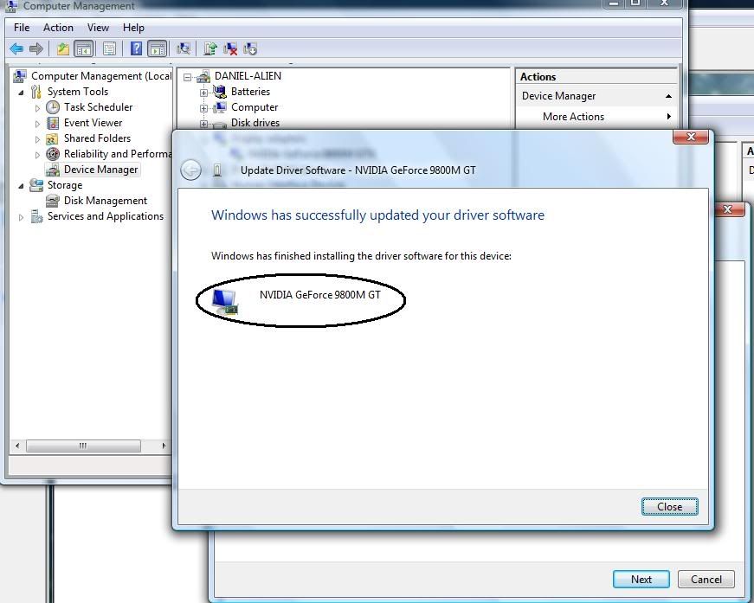Click the Batteries device icon
The image size is (754, 603).
click(220, 92)
